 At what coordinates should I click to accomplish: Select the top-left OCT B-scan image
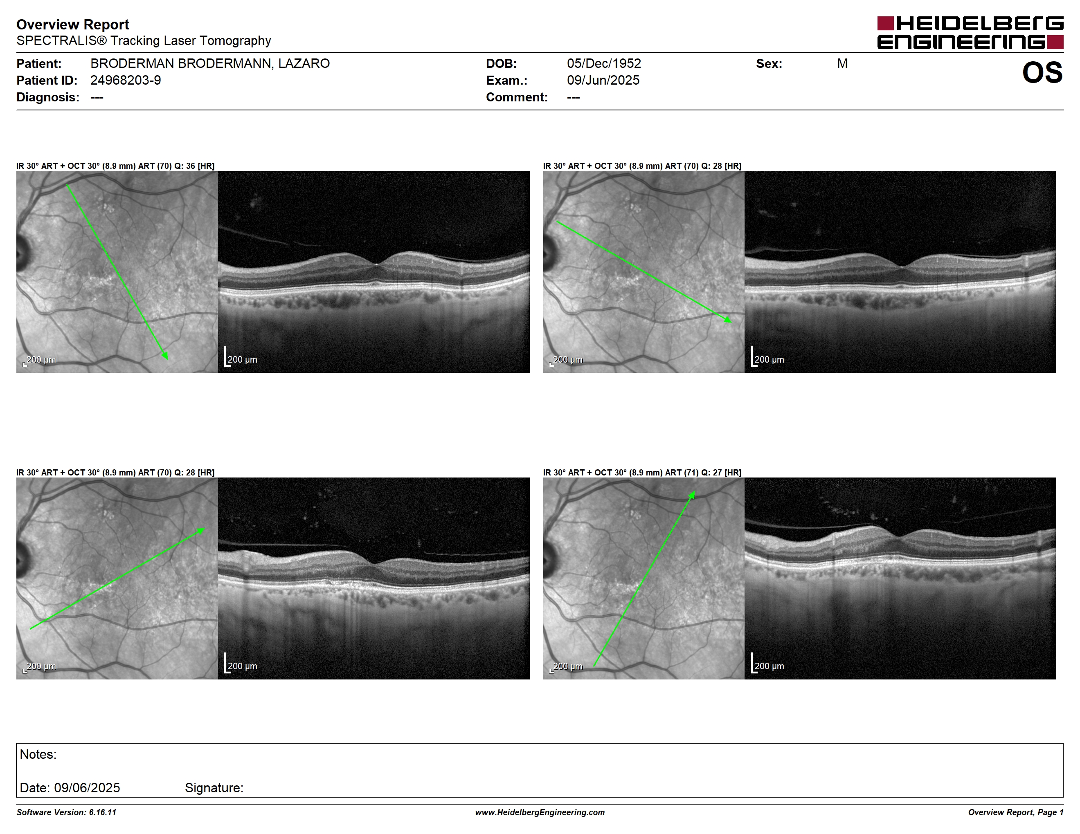[x=373, y=272]
